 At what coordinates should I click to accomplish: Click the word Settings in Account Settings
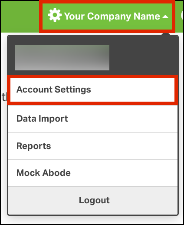point(72,90)
